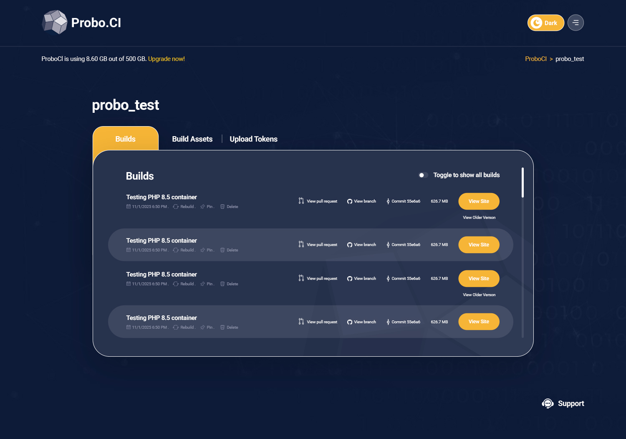626x439 pixels.
Task: Expand View Older Version on the third build
Action: tap(479, 294)
